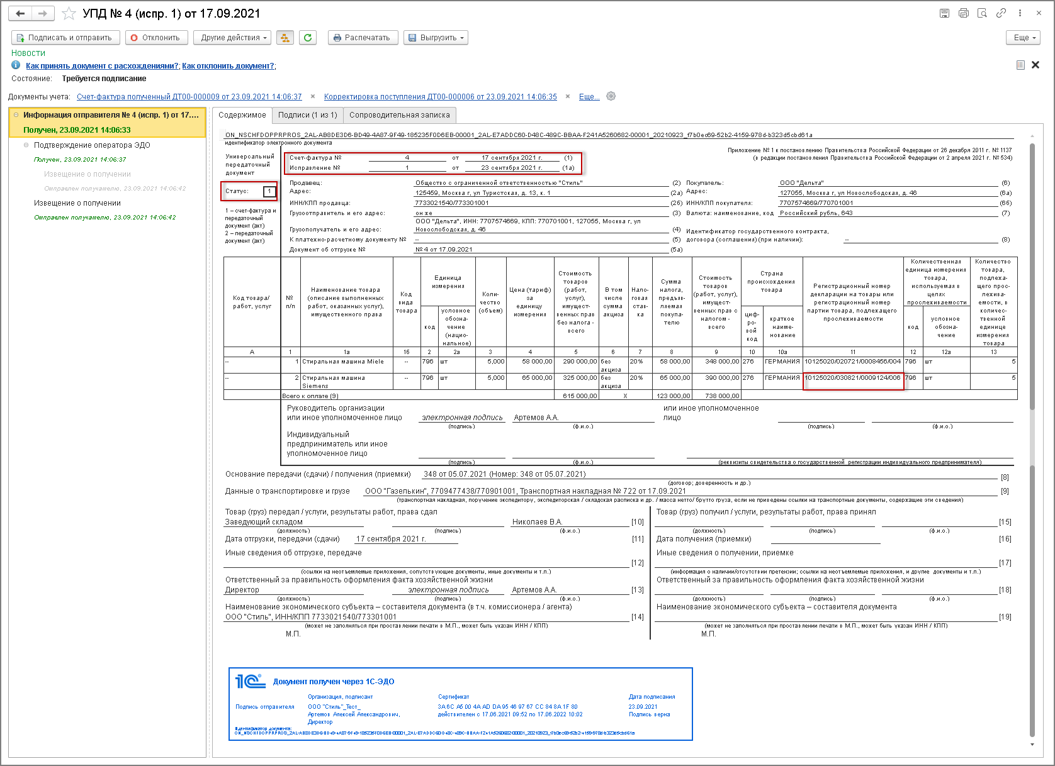The height and width of the screenshot is (766, 1055).
Task: Open link Как принять документ с расхождениями?
Action: pos(102,66)
